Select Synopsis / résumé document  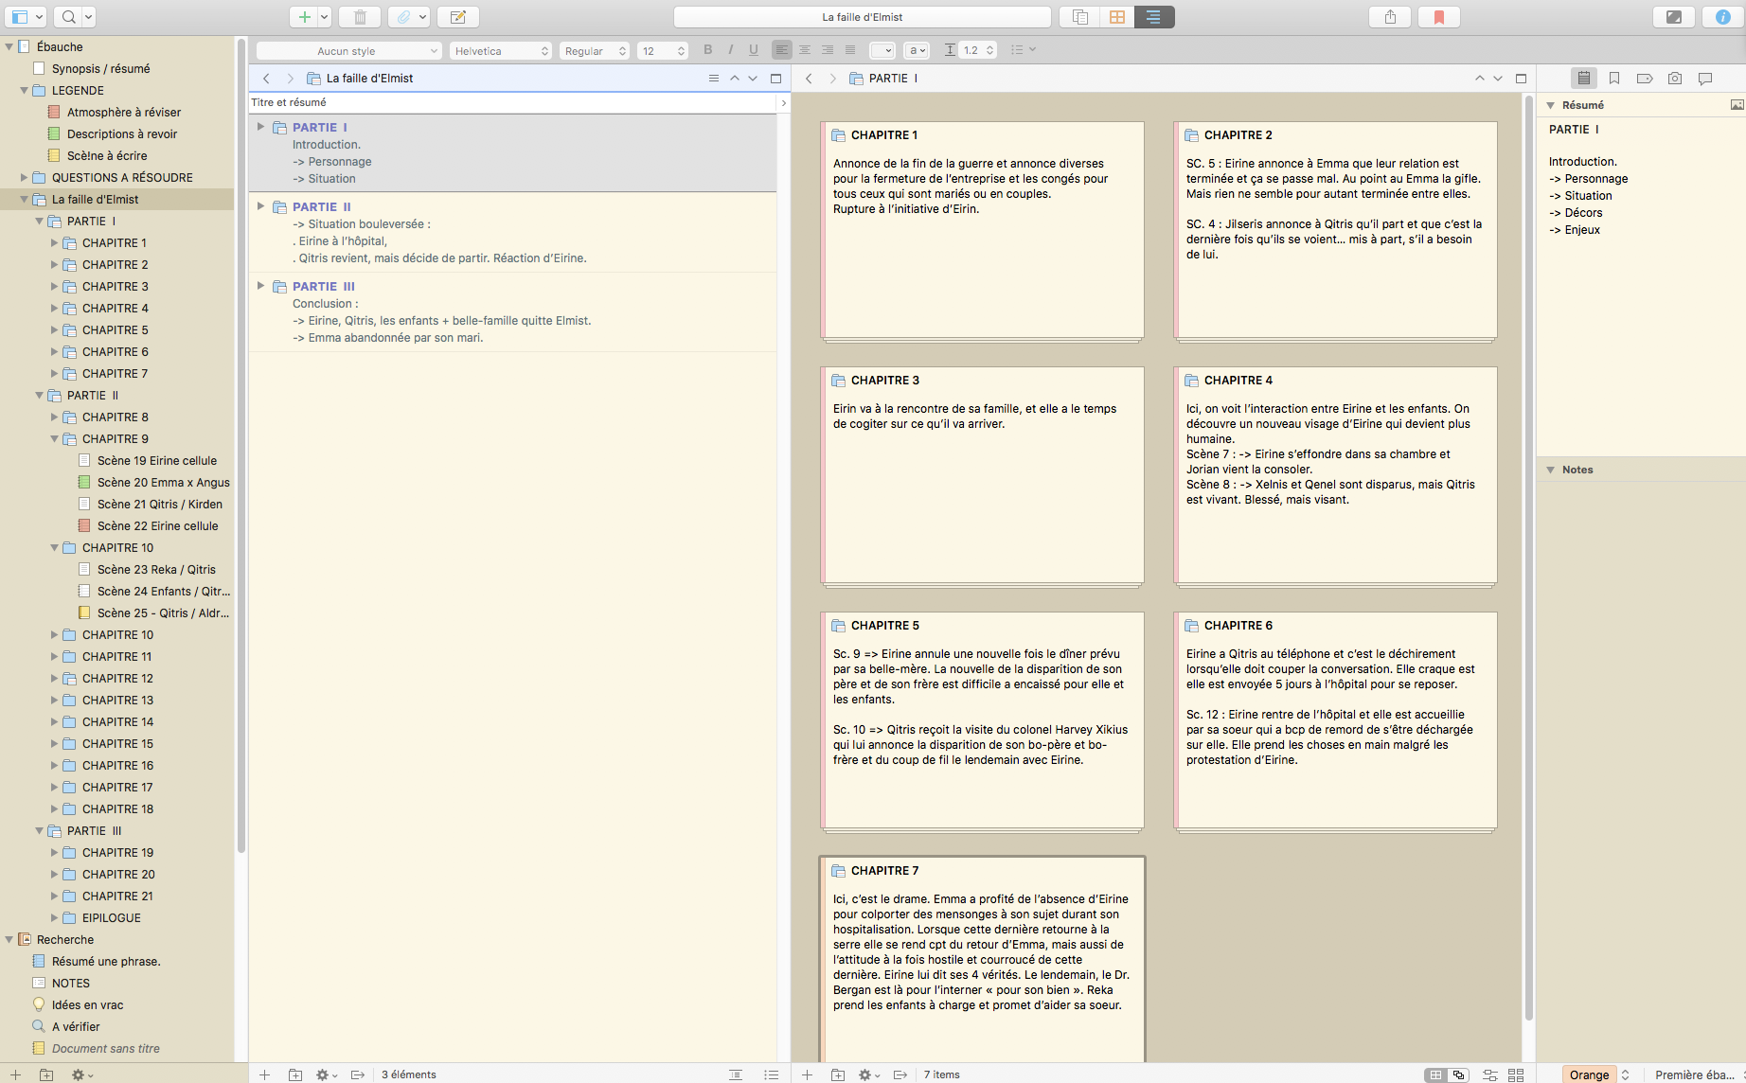pos(101,69)
